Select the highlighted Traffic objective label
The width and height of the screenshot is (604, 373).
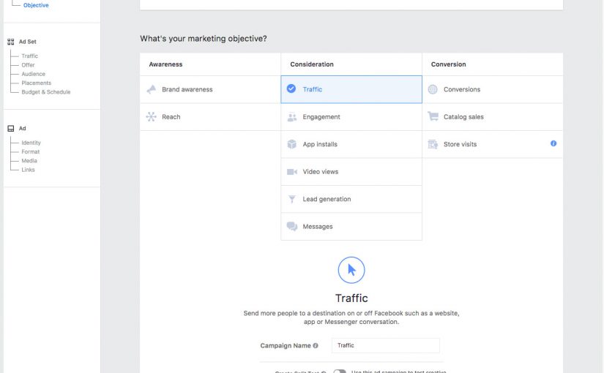[x=313, y=89]
